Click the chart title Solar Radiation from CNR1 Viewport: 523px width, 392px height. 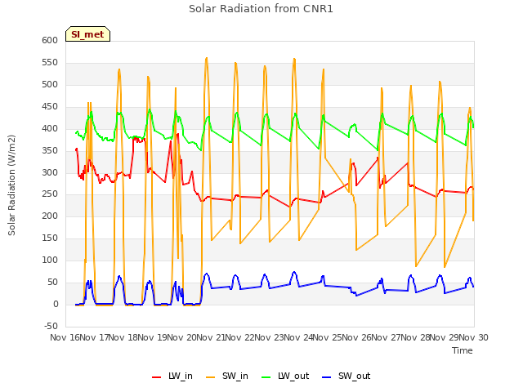[x=261, y=9]
